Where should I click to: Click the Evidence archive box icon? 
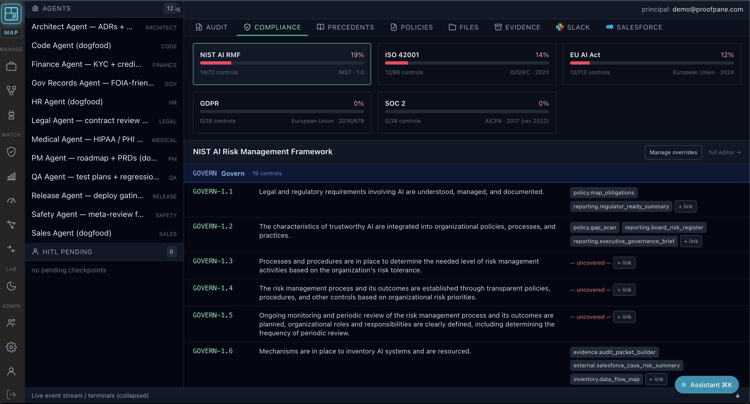point(498,27)
